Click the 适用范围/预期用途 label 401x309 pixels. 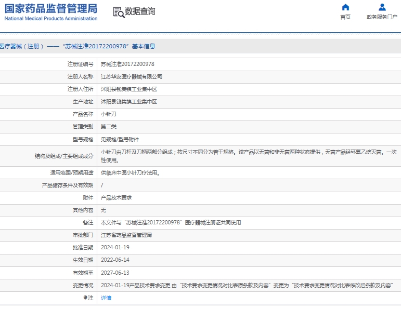[x=72, y=173]
